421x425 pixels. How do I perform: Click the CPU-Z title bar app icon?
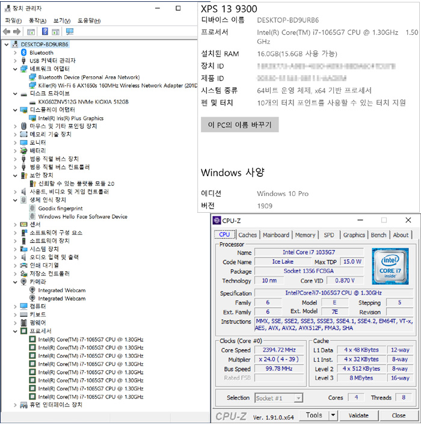(x=217, y=221)
